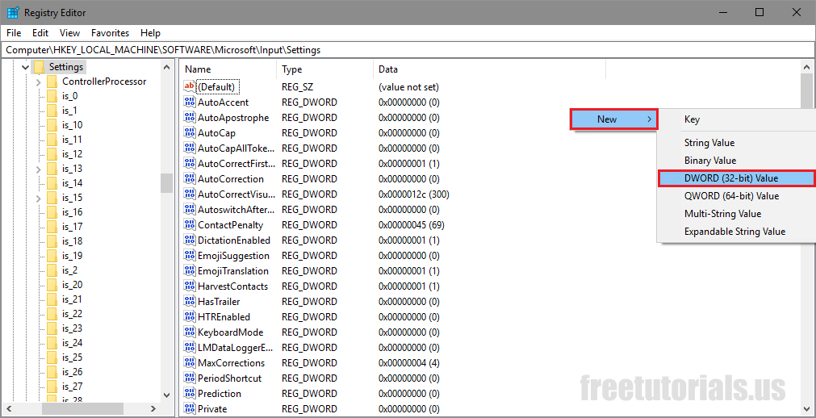Open the Edit menu
This screenshot has height=418, width=816.
coord(40,33)
